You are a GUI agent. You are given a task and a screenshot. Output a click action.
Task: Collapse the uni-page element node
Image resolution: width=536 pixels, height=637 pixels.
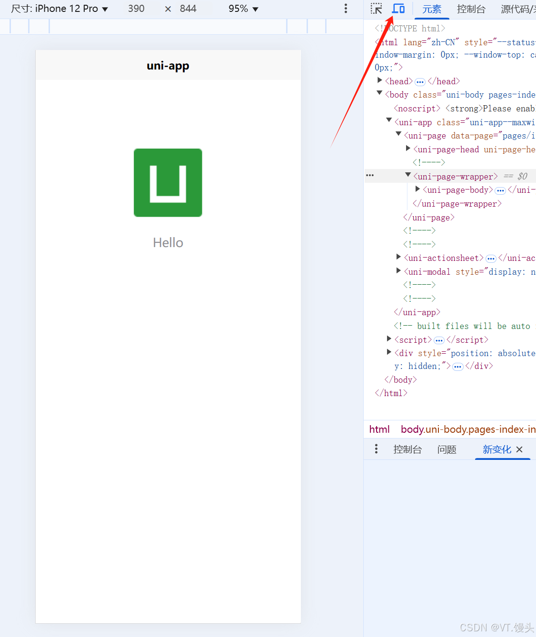click(398, 134)
